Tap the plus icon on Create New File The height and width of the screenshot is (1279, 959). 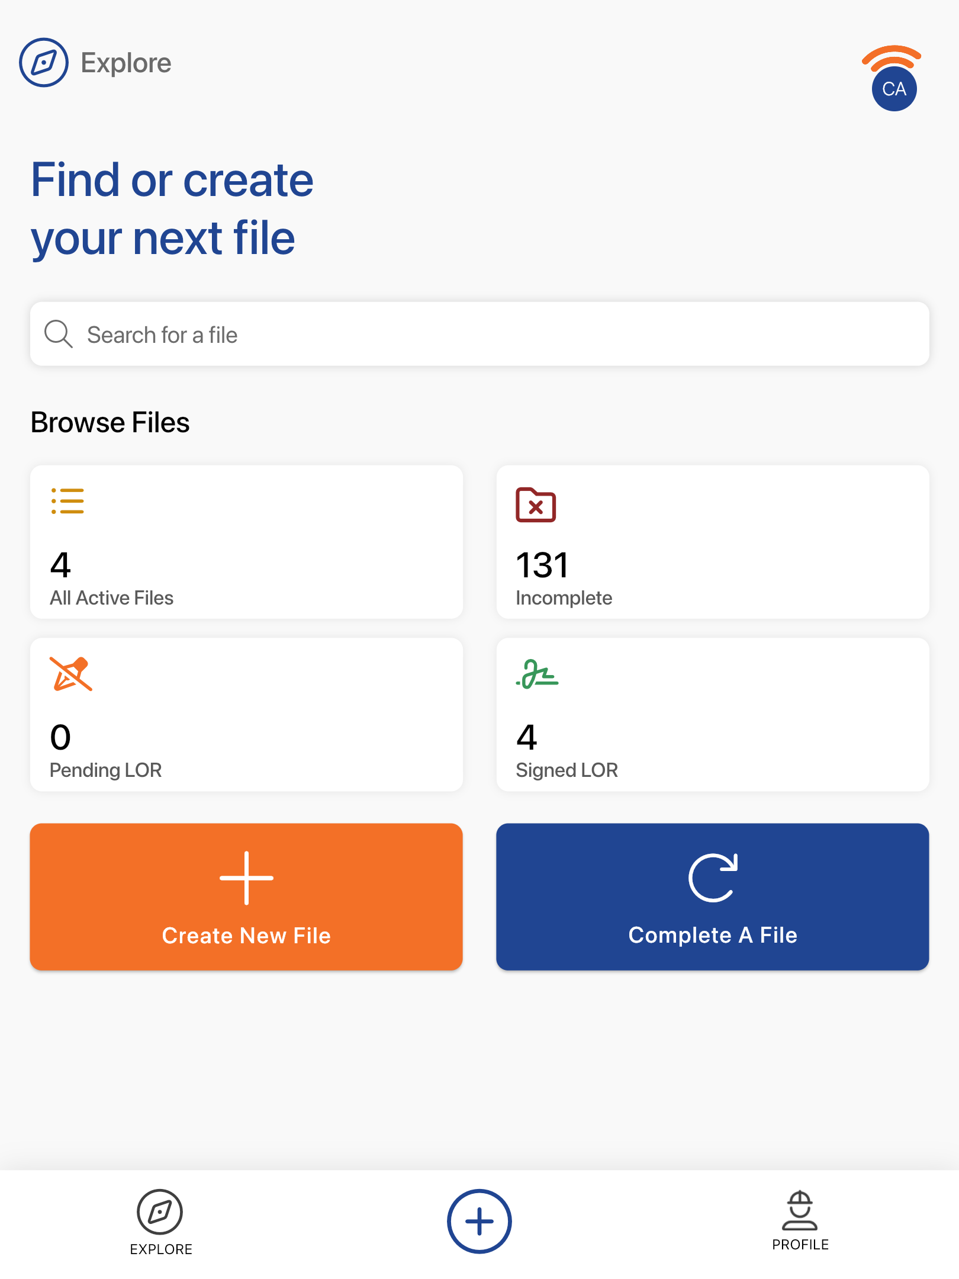(246, 878)
